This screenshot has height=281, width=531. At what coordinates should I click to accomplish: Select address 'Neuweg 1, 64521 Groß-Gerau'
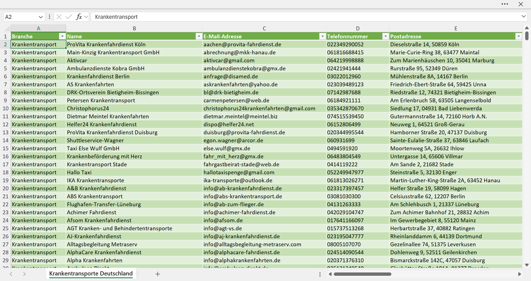[456, 124]
